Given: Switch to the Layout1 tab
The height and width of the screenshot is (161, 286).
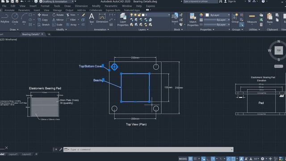Looking at the screenshot, I should pyautogui.click(x=13, y=154).
